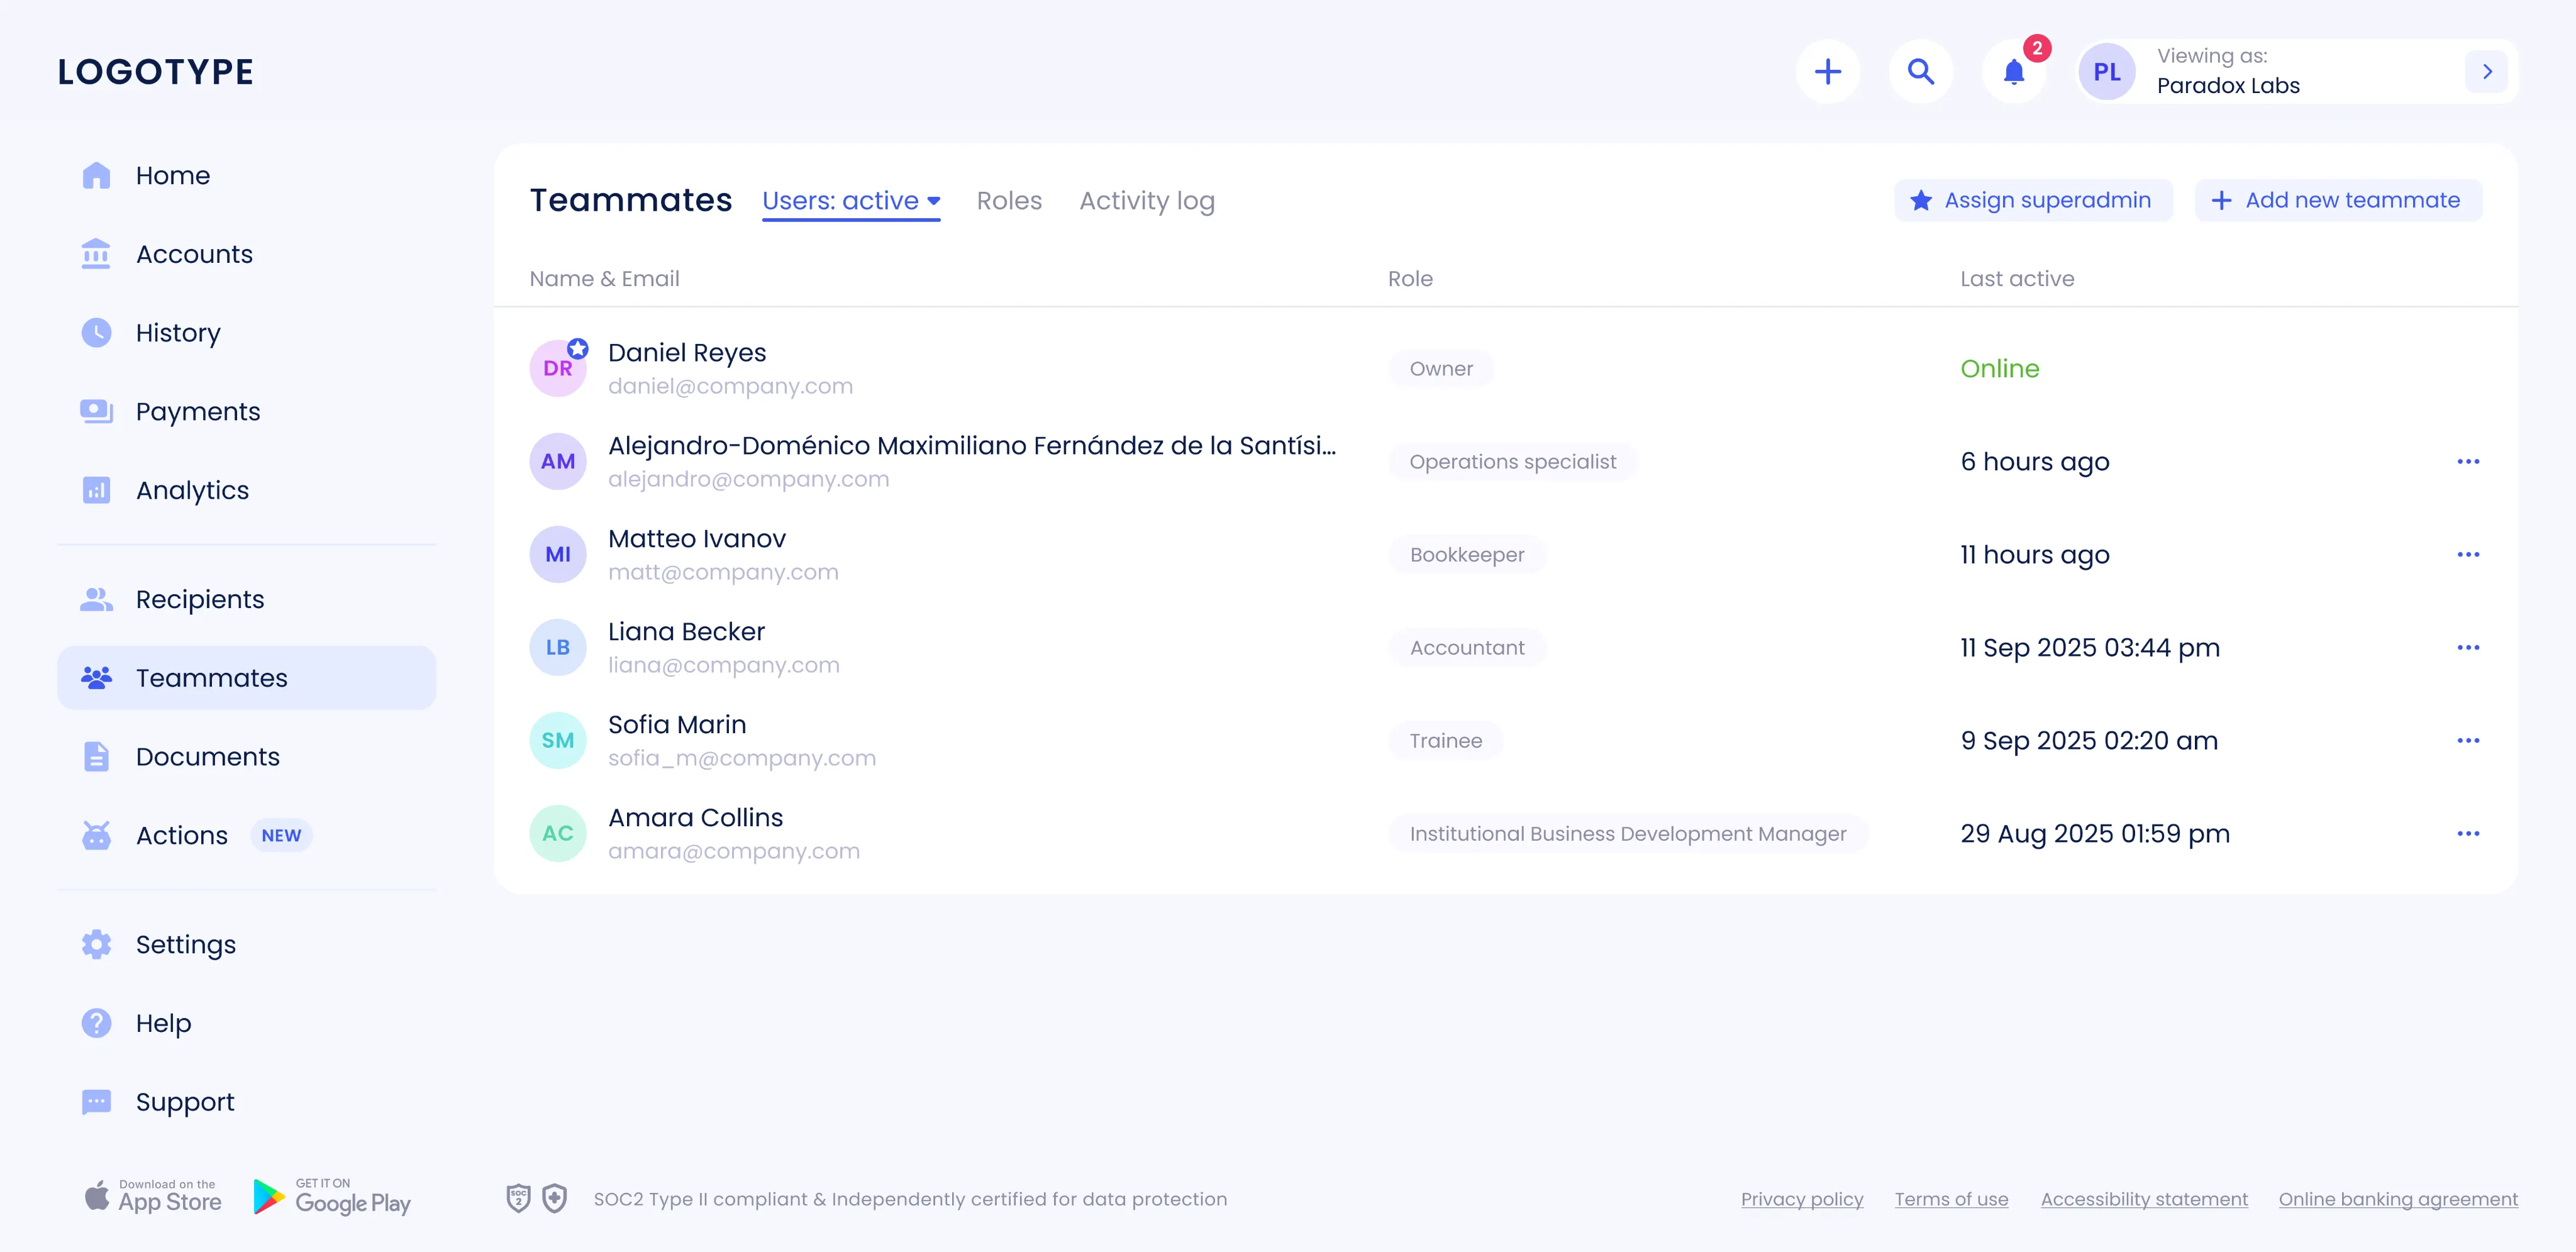Click the Role column header

point(1410,279)
